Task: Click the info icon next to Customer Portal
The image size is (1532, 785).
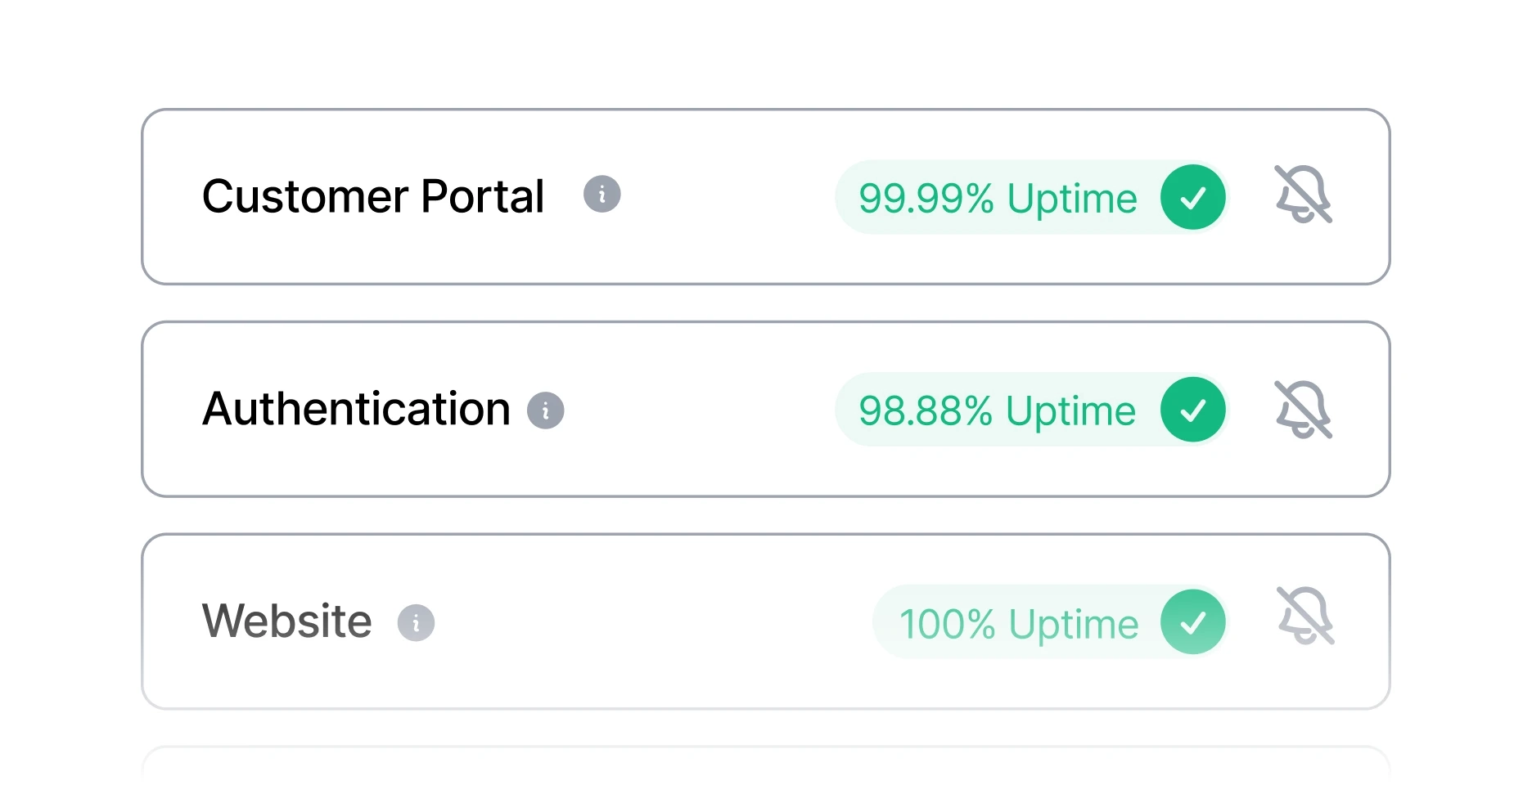Action: click(x=602, y=195)
